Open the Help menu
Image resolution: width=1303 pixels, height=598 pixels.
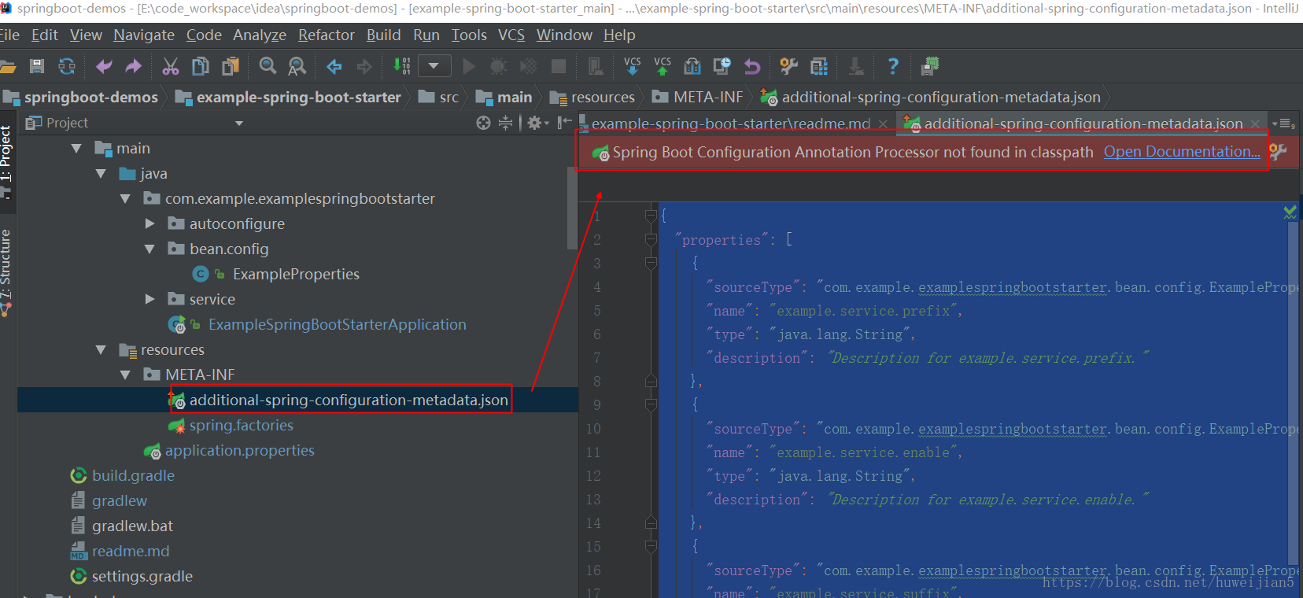tap(619, 35)
